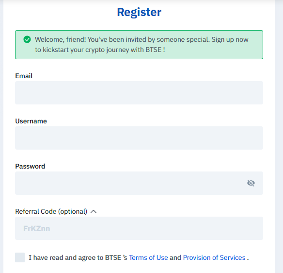Toggle password visibility with the crossed-eye icon
Image resolution: width=283 pixels, height=273 pixels.
[251, 183]
